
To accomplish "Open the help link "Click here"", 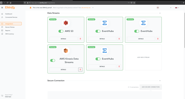I will click(x=8, y=97).
